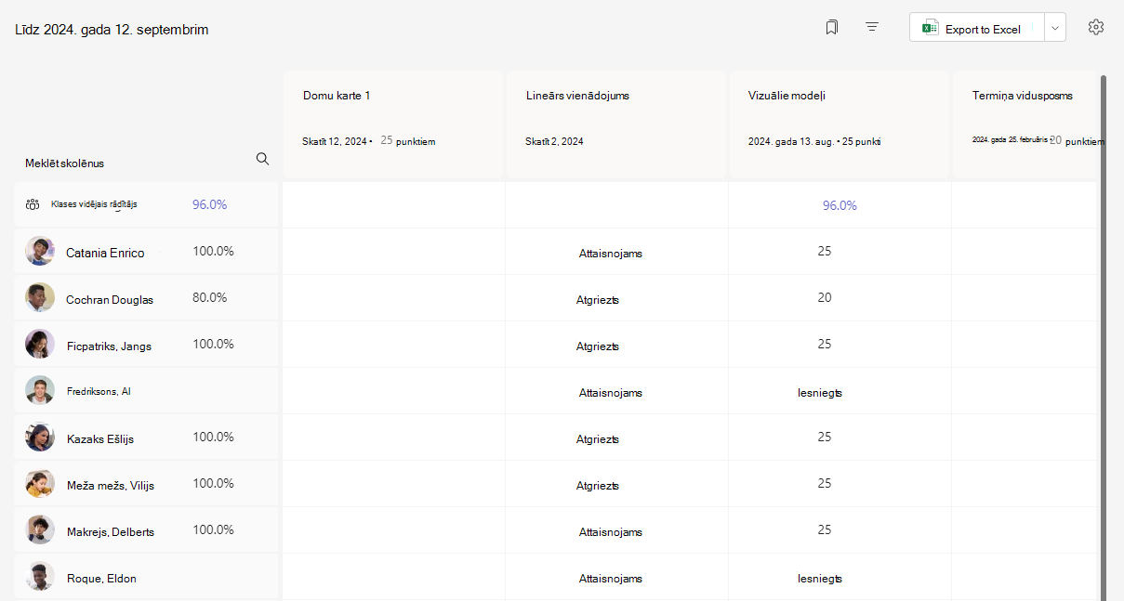Open the settings gear icon
Viewport: 1124px width, 601px height.
(1096, 28)
